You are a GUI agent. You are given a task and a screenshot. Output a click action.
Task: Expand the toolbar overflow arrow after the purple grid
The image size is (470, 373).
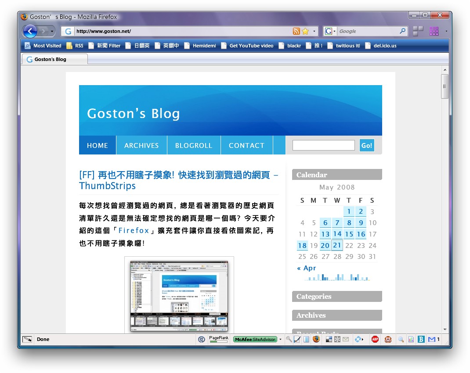(x=446, y=31)
